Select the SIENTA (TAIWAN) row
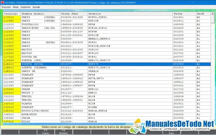This screenshot has height=135, width=216. (107, 67)
